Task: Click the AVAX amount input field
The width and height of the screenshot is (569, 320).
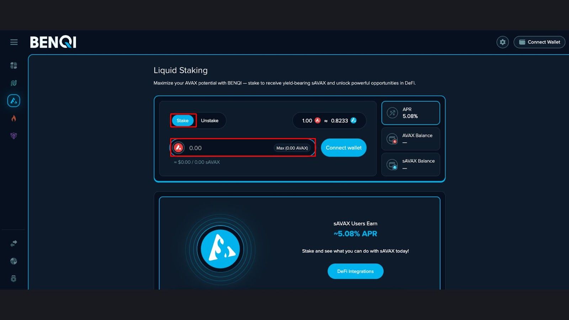Action: [x=243, y=148]
